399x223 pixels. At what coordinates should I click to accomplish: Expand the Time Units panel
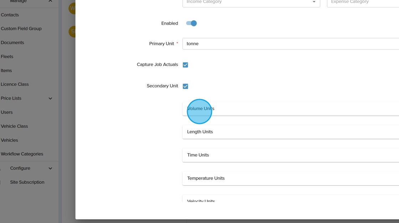290,155
